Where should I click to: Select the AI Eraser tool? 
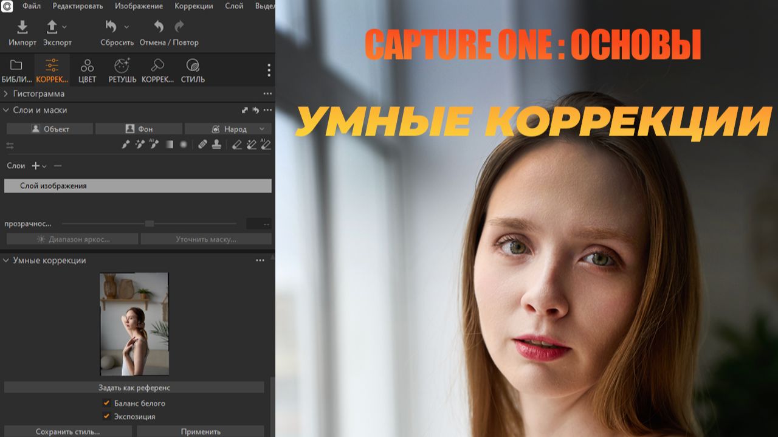(x=266, y=145)
